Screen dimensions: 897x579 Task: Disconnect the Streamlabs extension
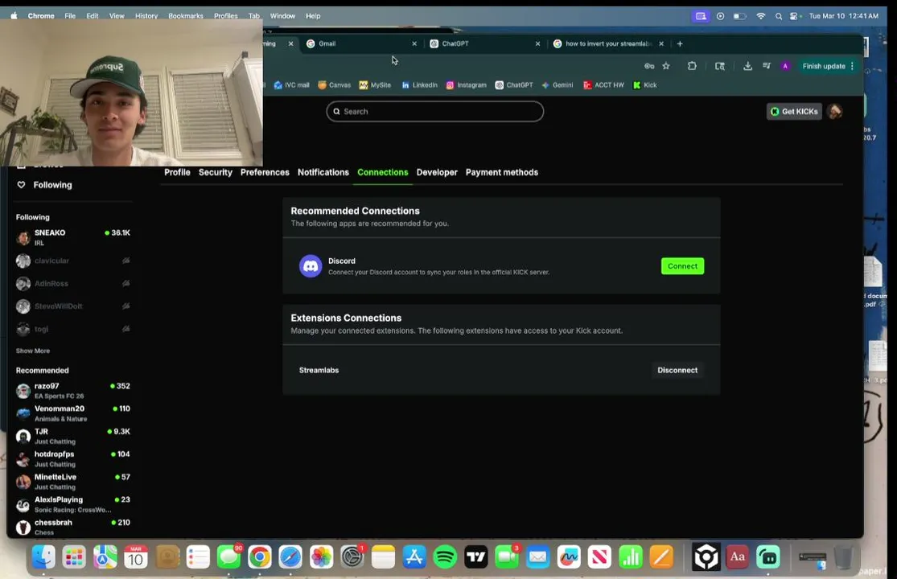(x=677, y=371)
